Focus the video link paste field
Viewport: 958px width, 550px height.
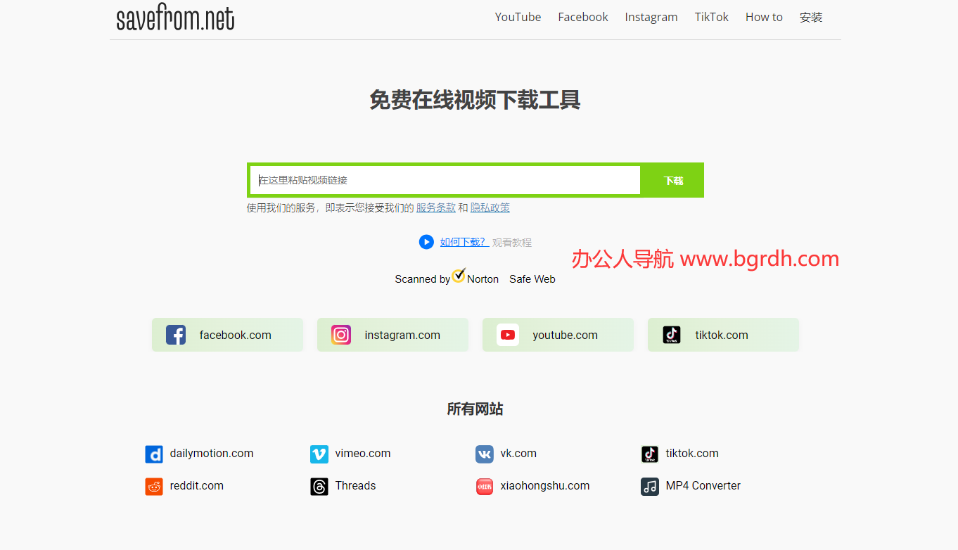(445, 180)
